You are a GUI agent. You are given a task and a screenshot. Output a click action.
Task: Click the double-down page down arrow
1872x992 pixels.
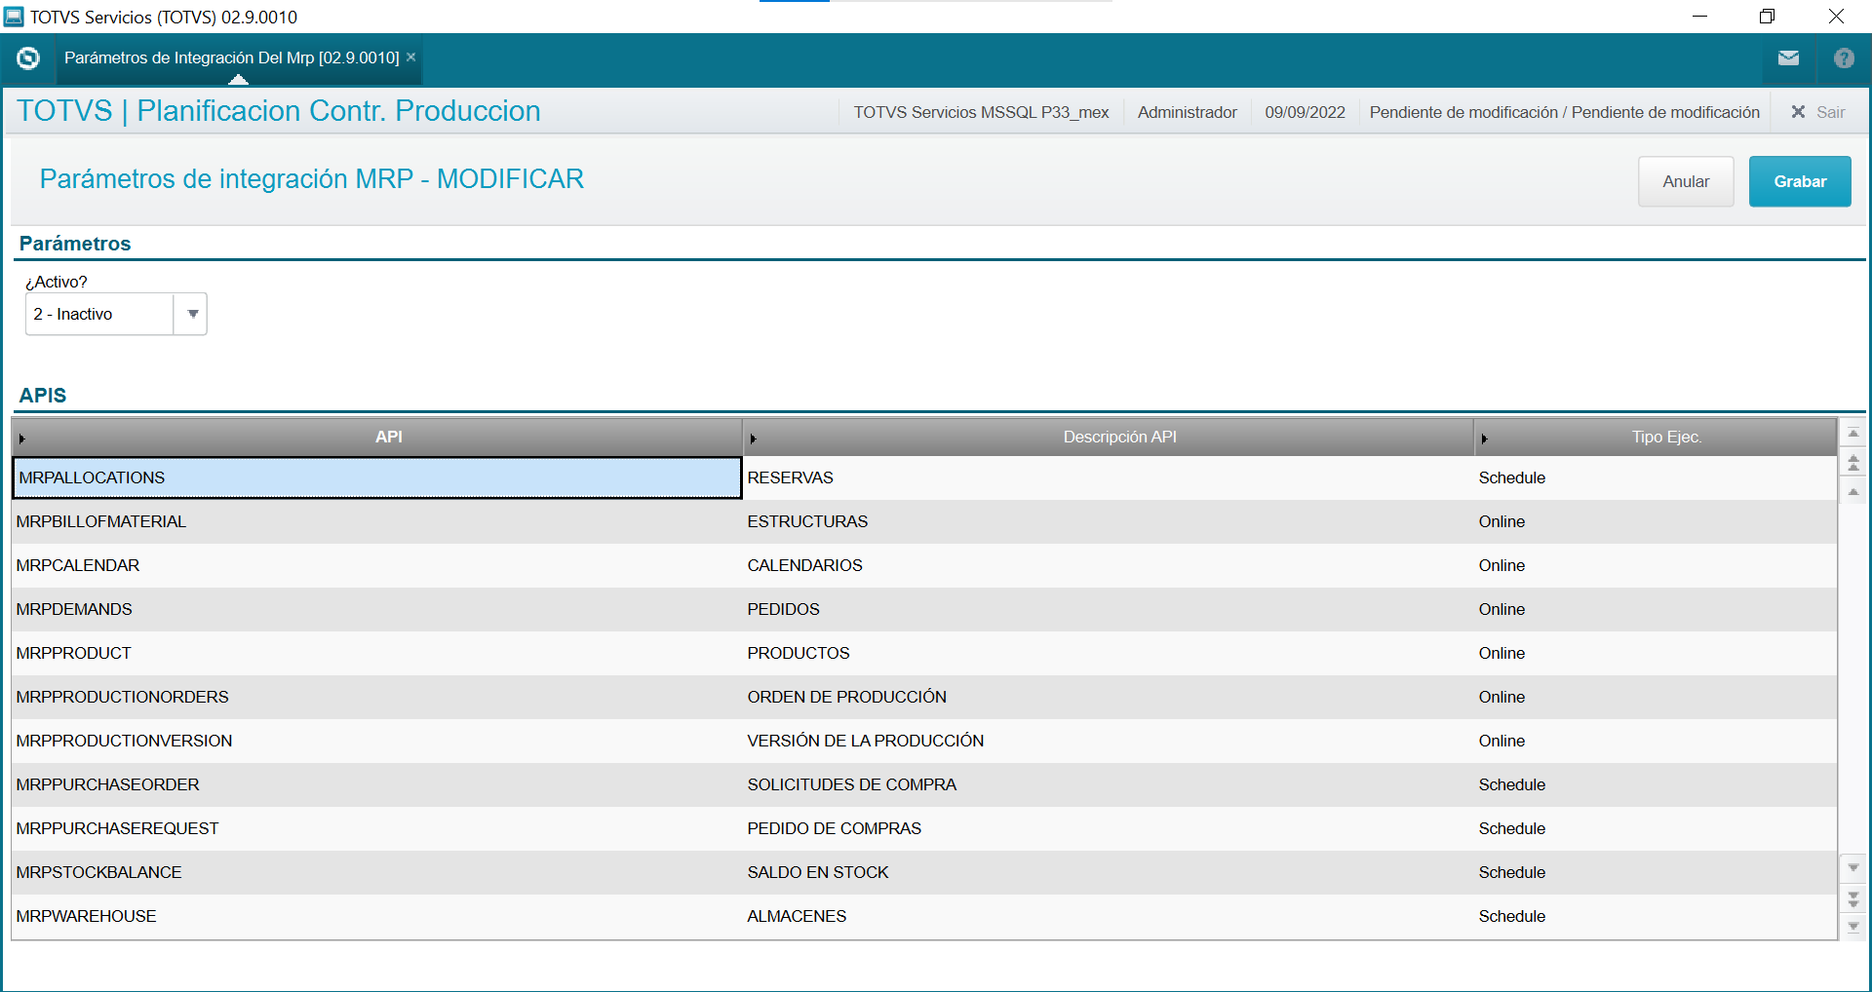click(1853, 899)
